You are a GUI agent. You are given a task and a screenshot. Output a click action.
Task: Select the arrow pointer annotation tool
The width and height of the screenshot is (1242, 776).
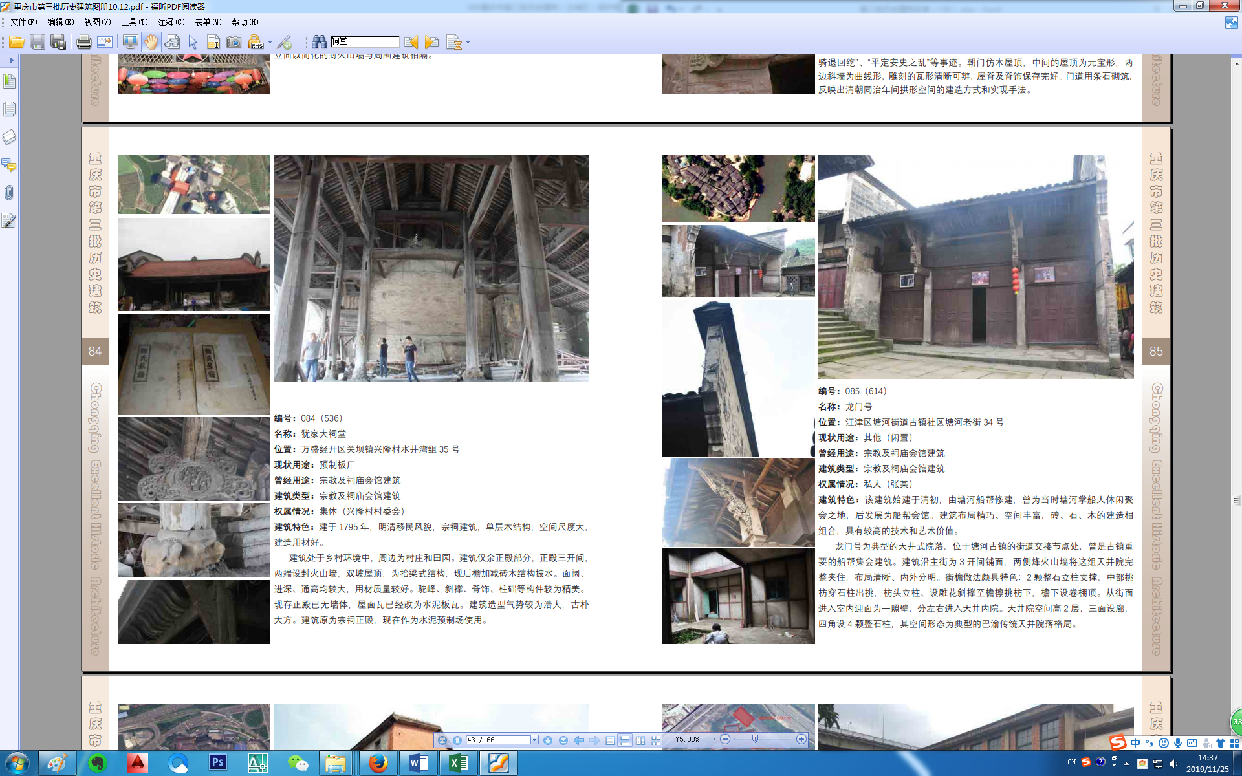[x=193, y=42]
